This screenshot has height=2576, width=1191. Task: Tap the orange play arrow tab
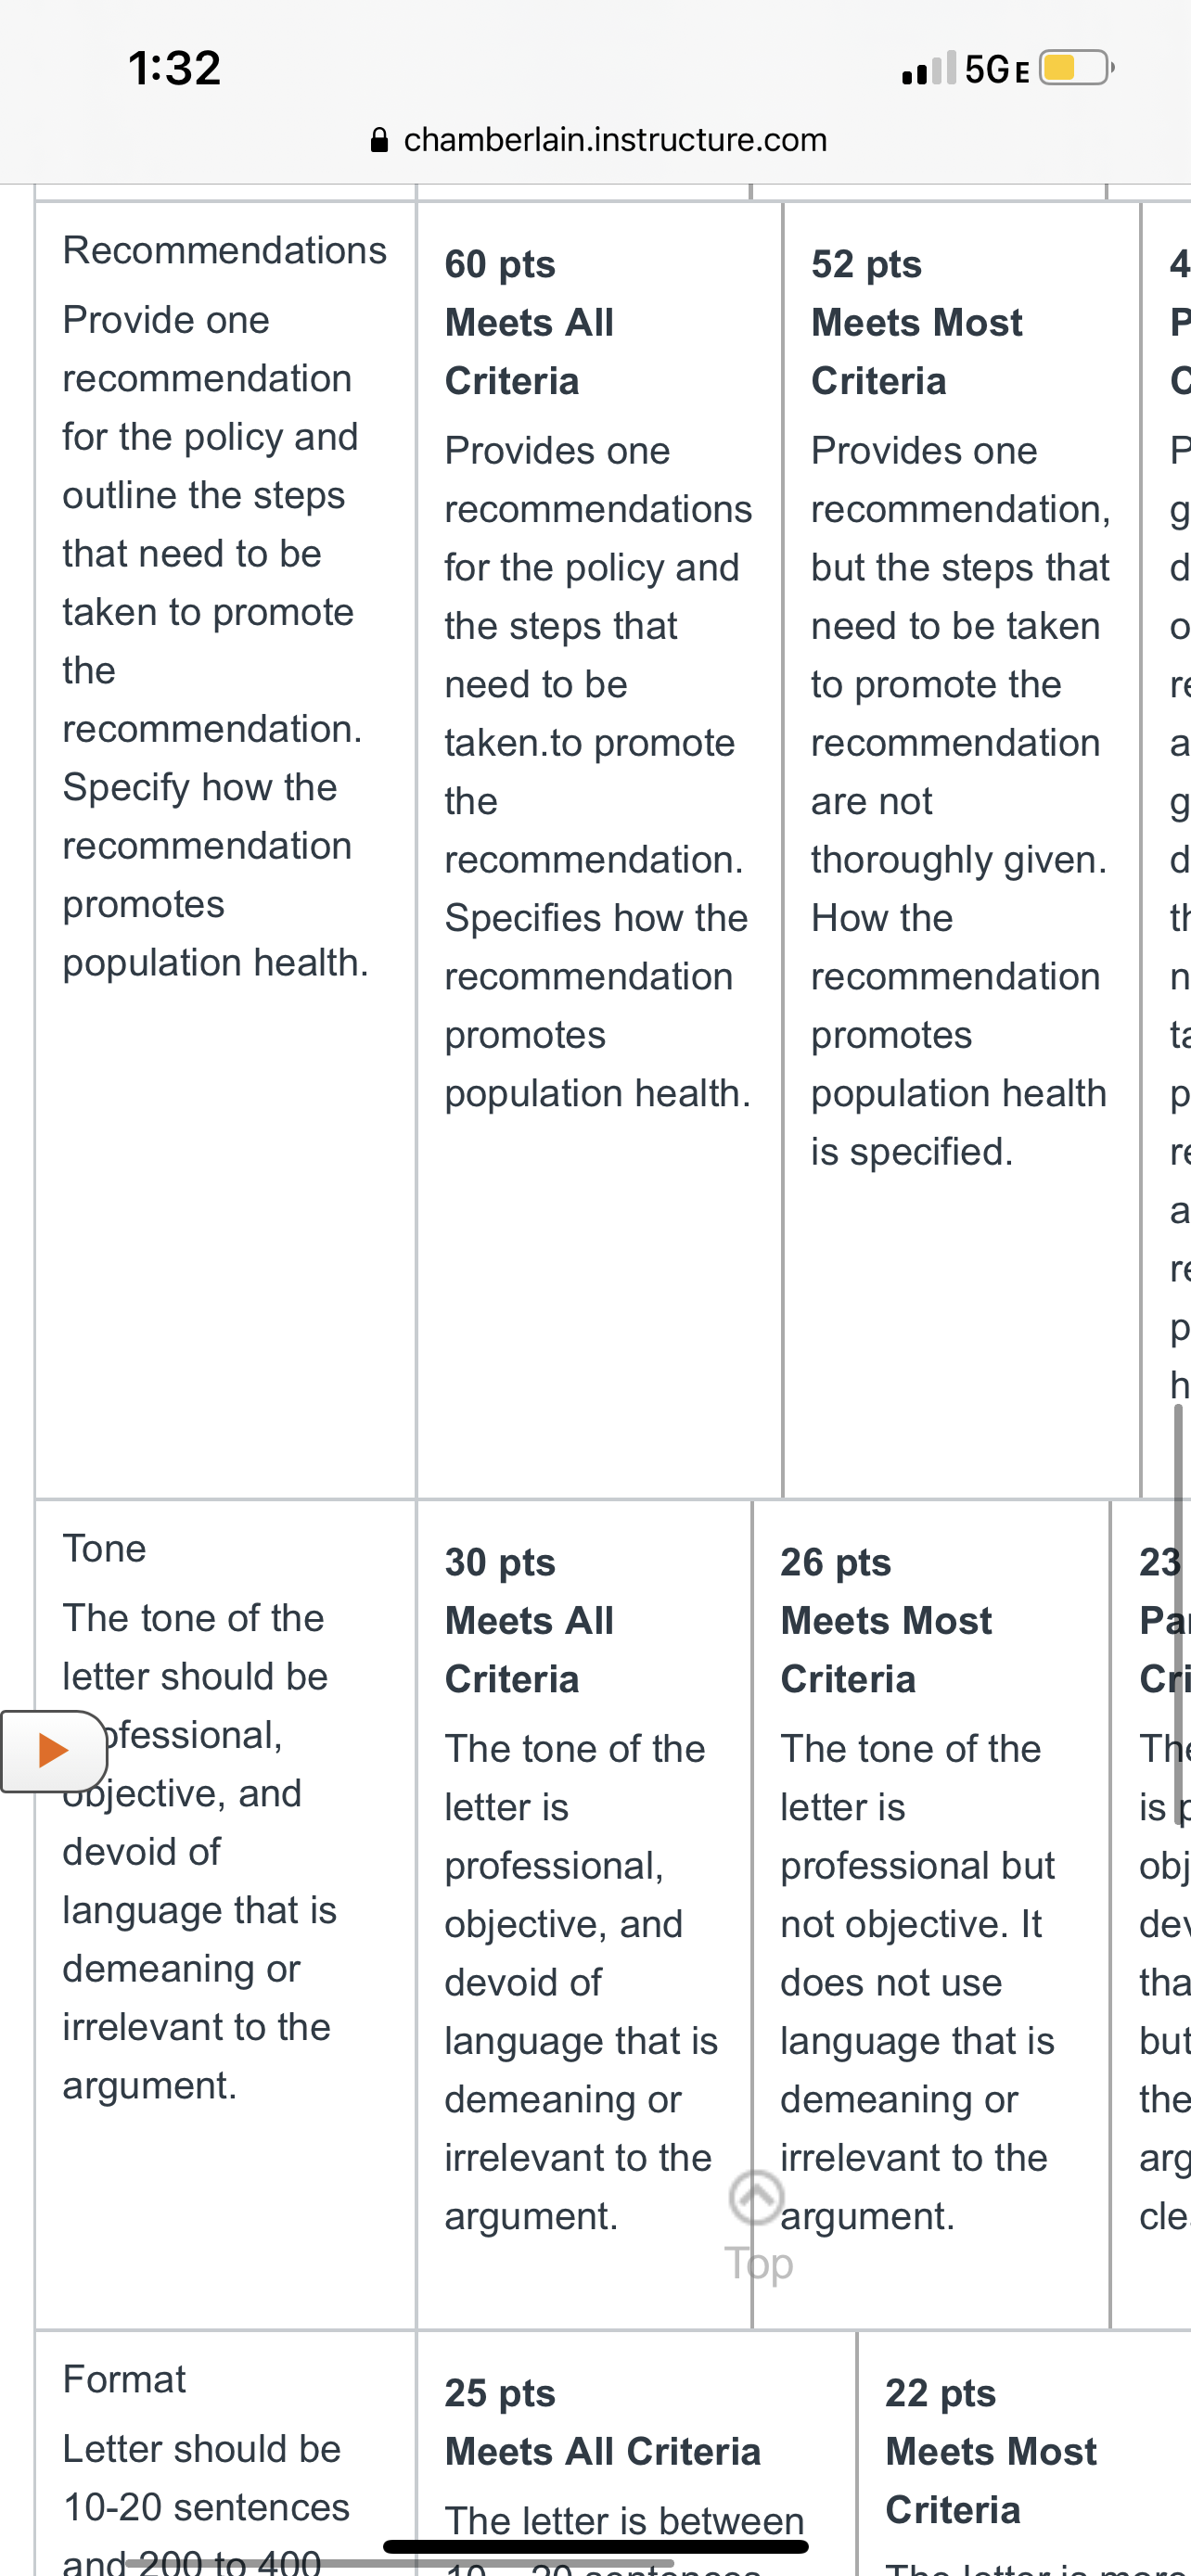click(53, 1751)
